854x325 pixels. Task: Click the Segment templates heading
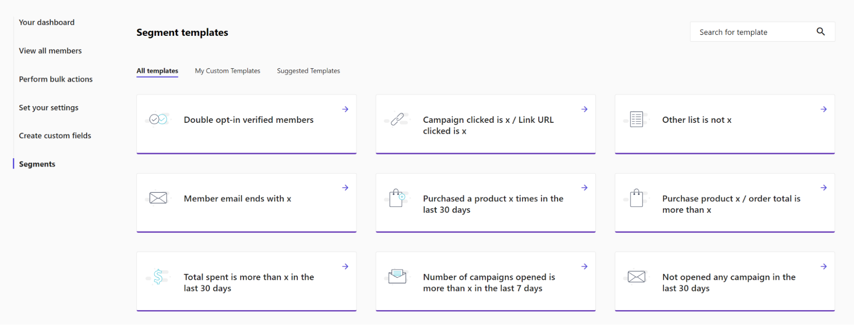click(182, 32)
